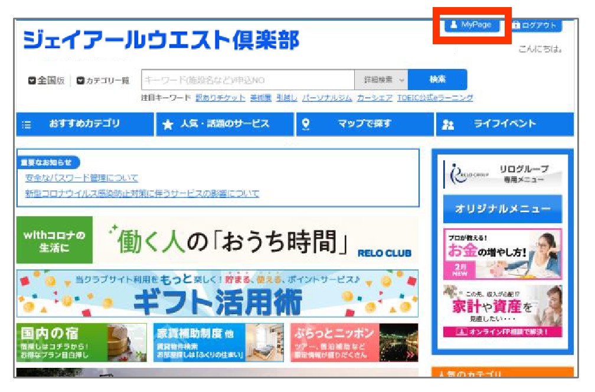Open the ライフイベント menu tab

point(505,124)
